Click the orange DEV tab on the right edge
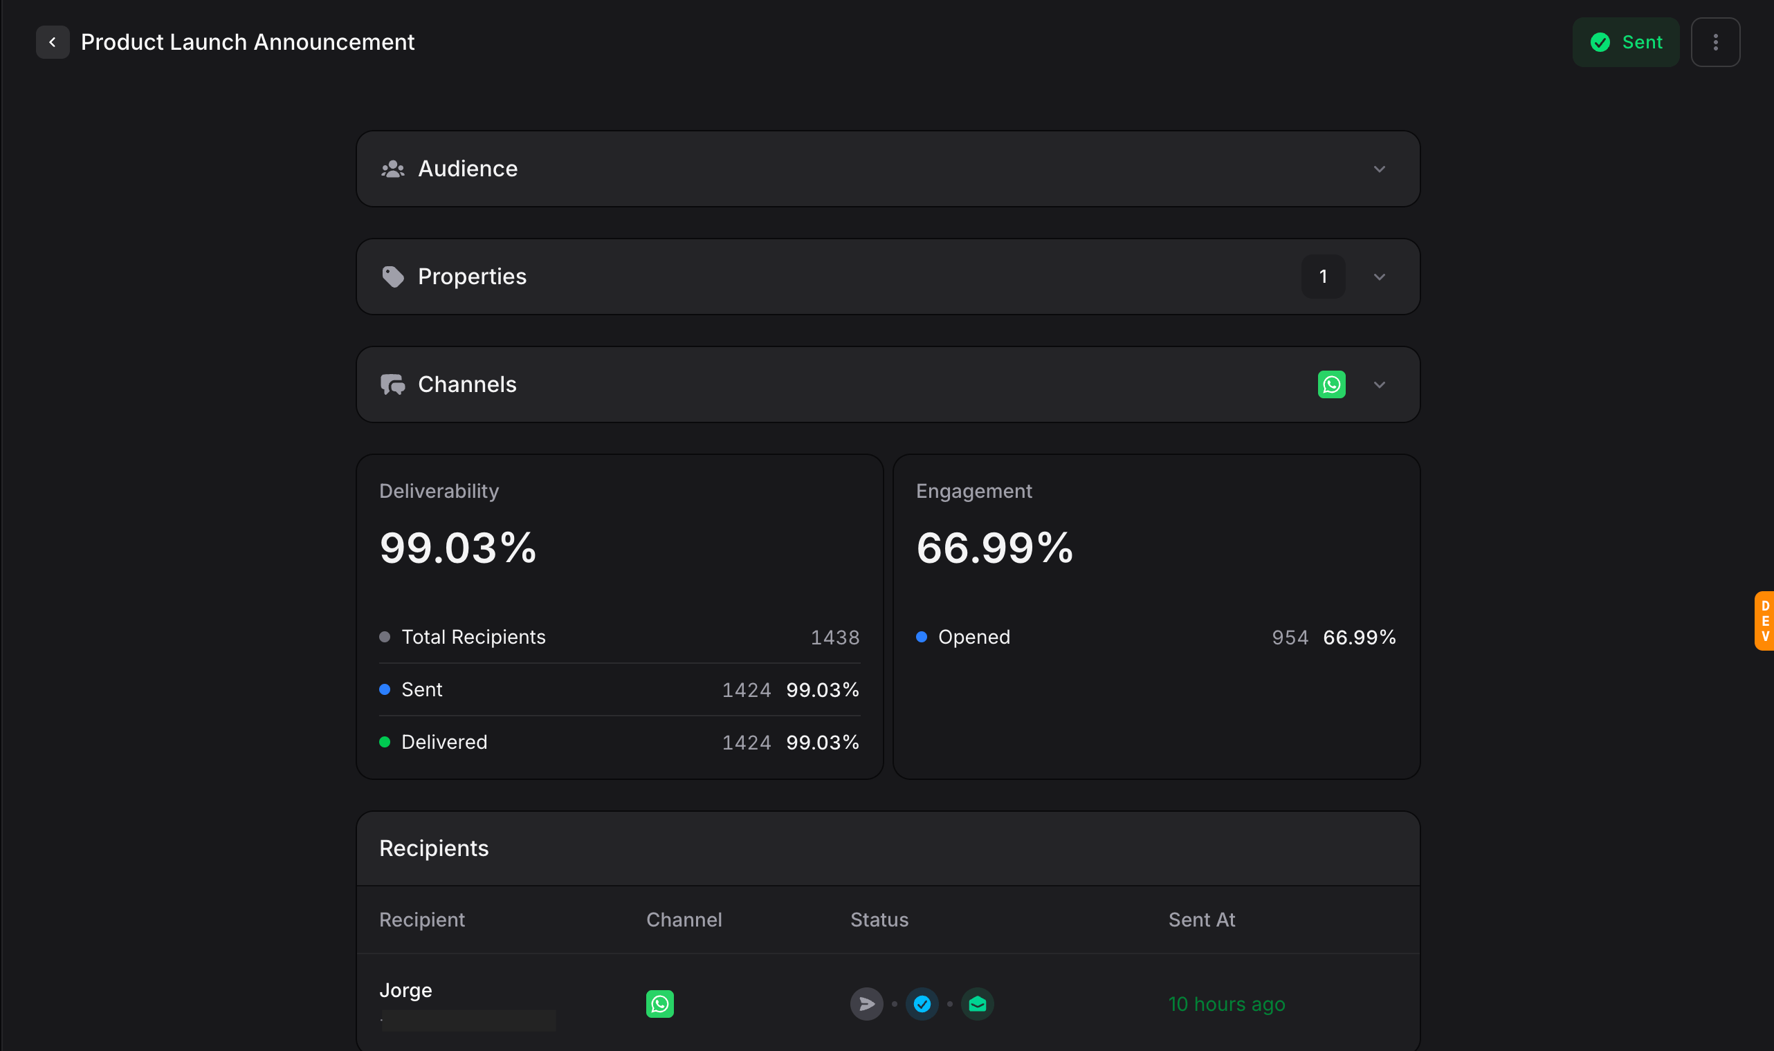1774x1051 pixels. click(1766, 622)
